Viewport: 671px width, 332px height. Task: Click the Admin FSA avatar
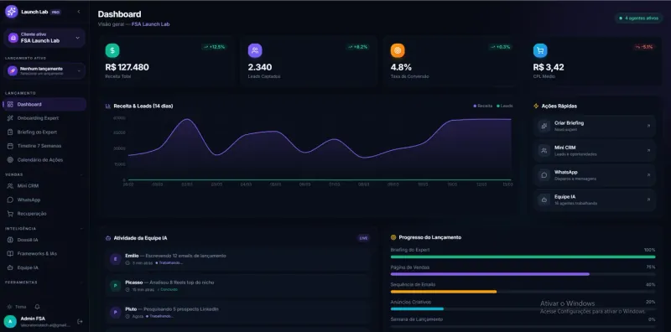[10, 321]
